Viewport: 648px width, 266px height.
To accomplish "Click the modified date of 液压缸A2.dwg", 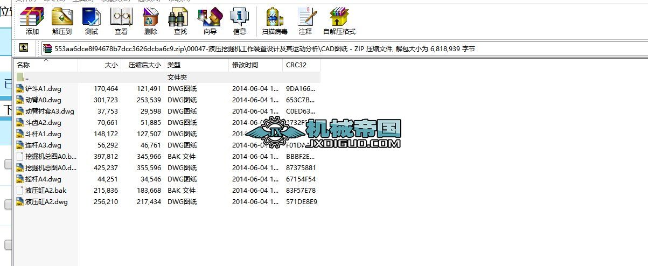I will point(256,202).
